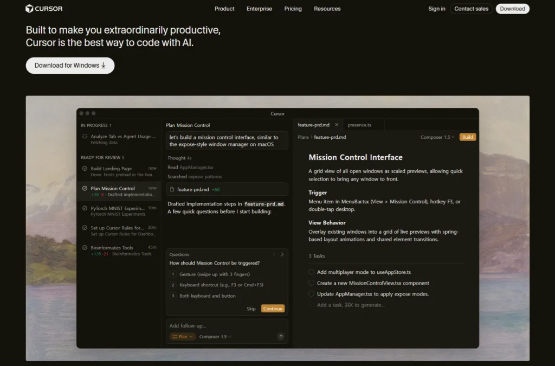
Task: Check Update AppManager.tsx to apply expose modes
Action: [311, 294]
